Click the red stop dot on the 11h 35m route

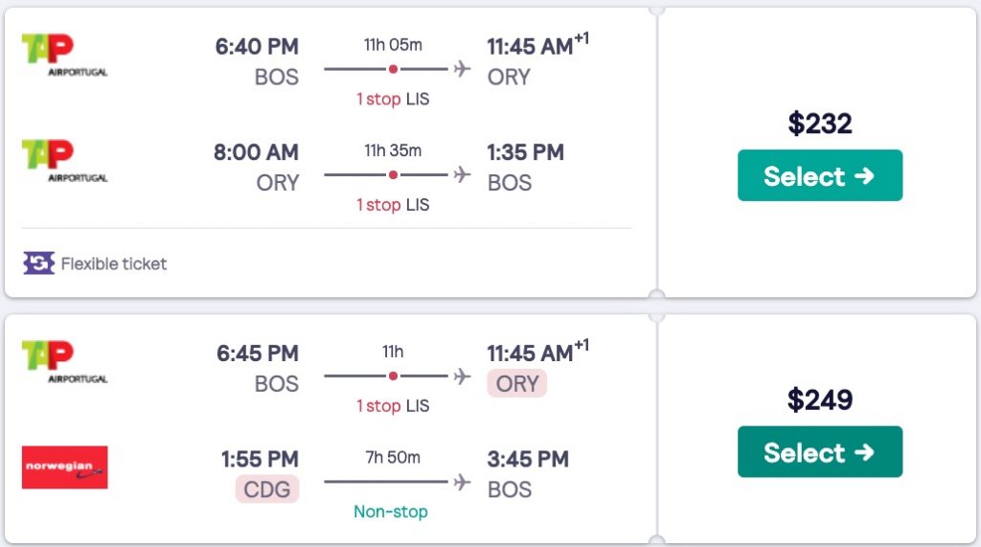[393, 174]
